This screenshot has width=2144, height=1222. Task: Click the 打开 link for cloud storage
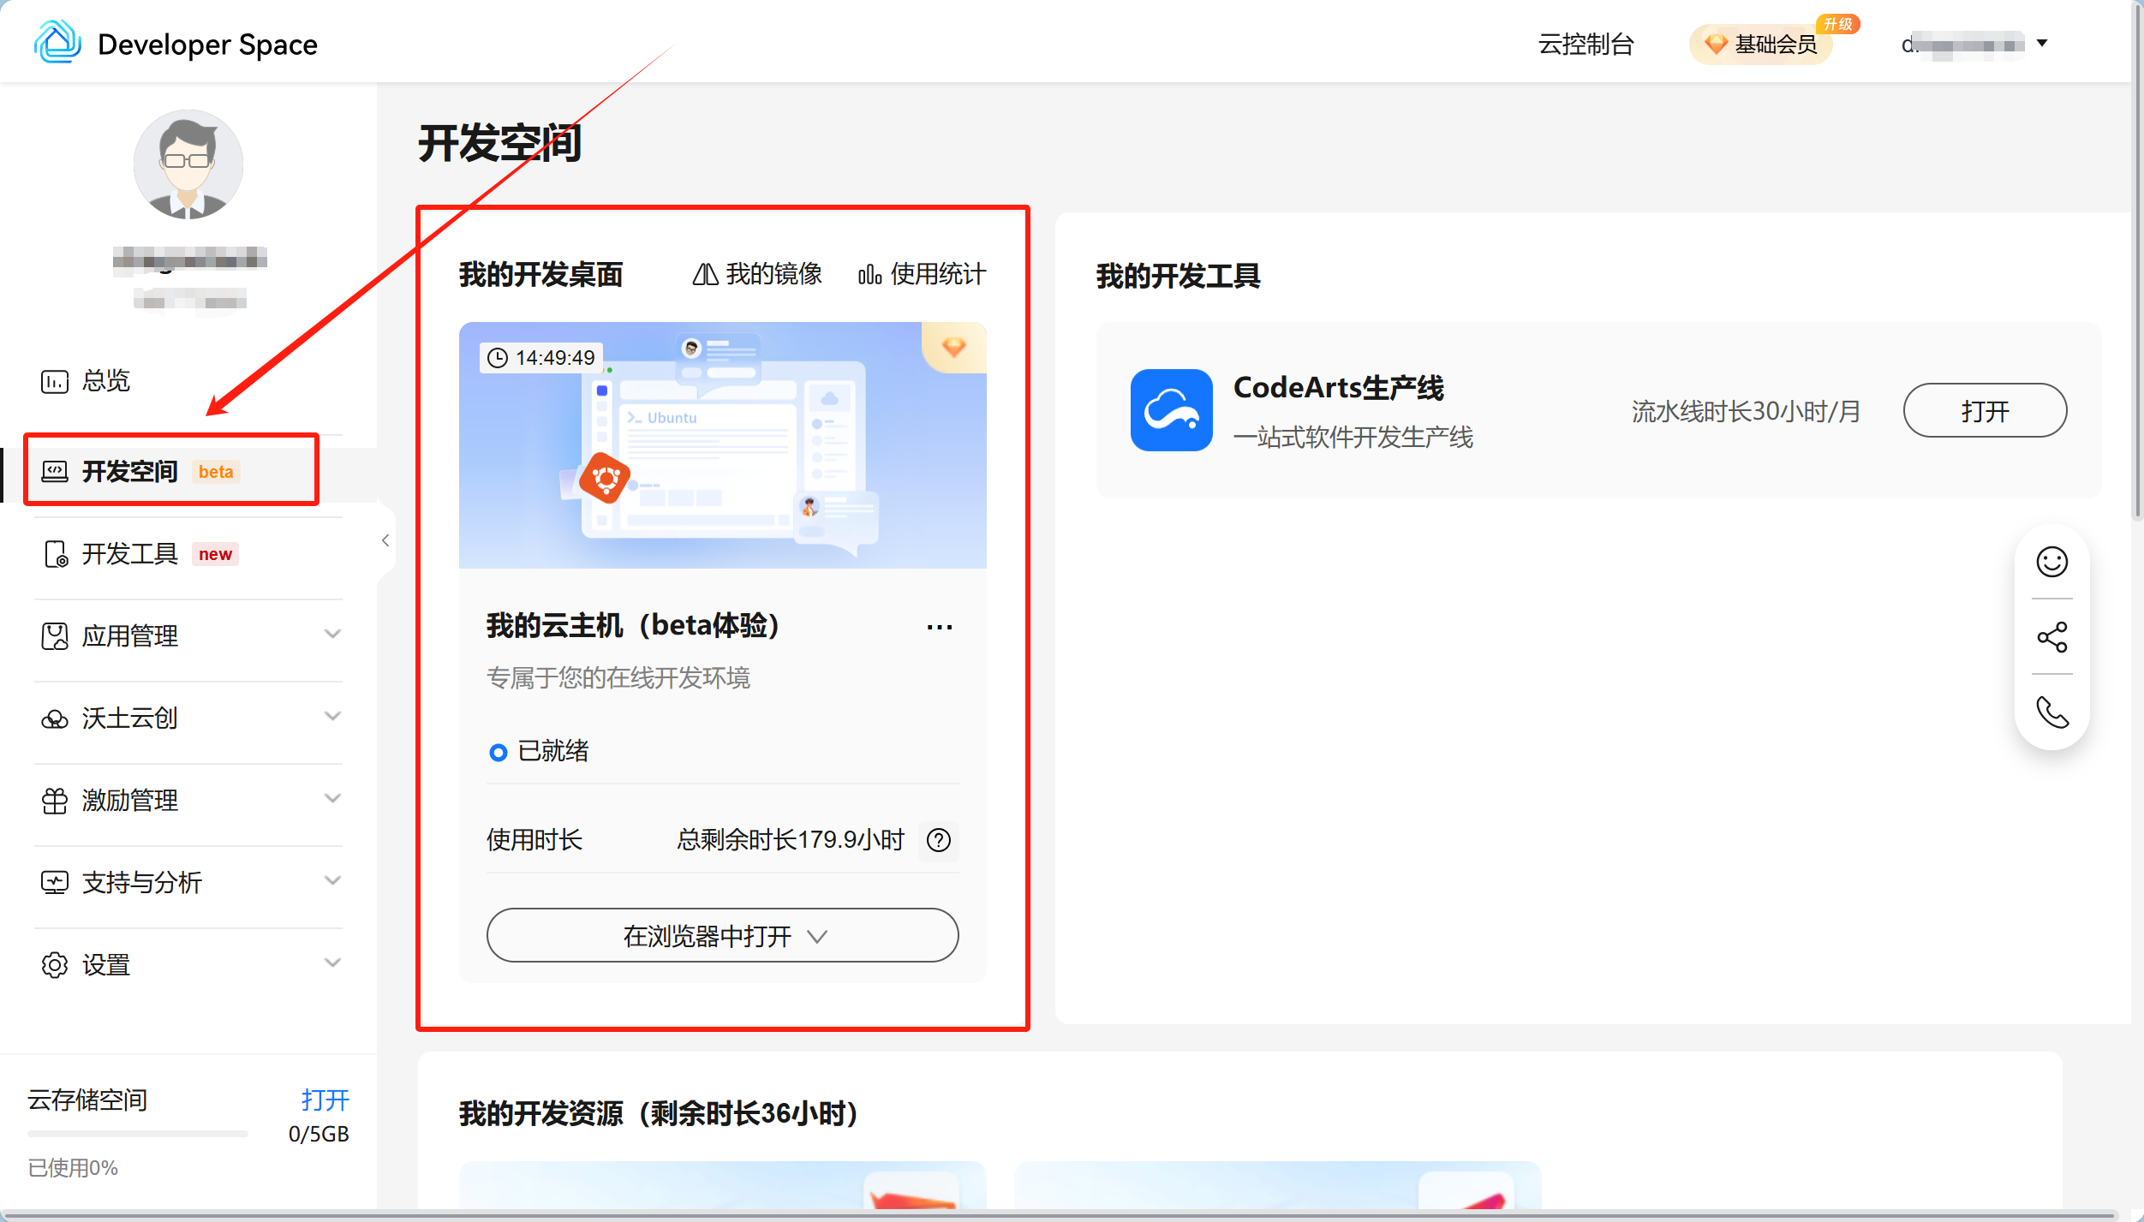click(325, 1100)
